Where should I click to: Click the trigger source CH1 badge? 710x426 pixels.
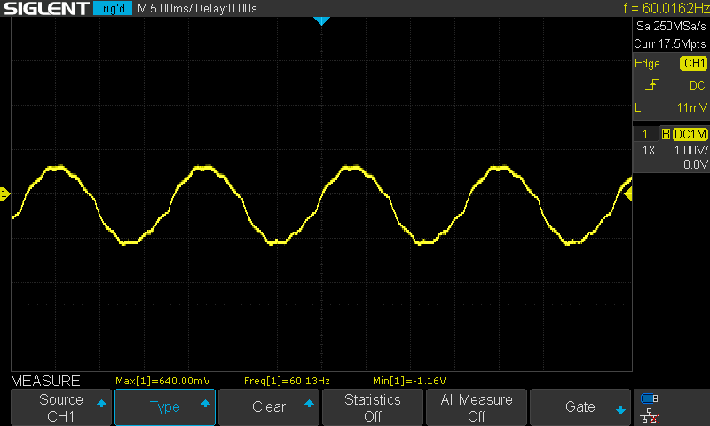click(x=693, y=64)
